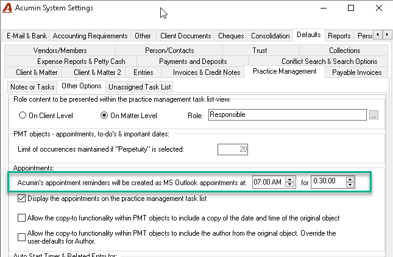The image size is (393, 257).
Task: Click the 0:30:00 duration field
Action: [328, 182]
